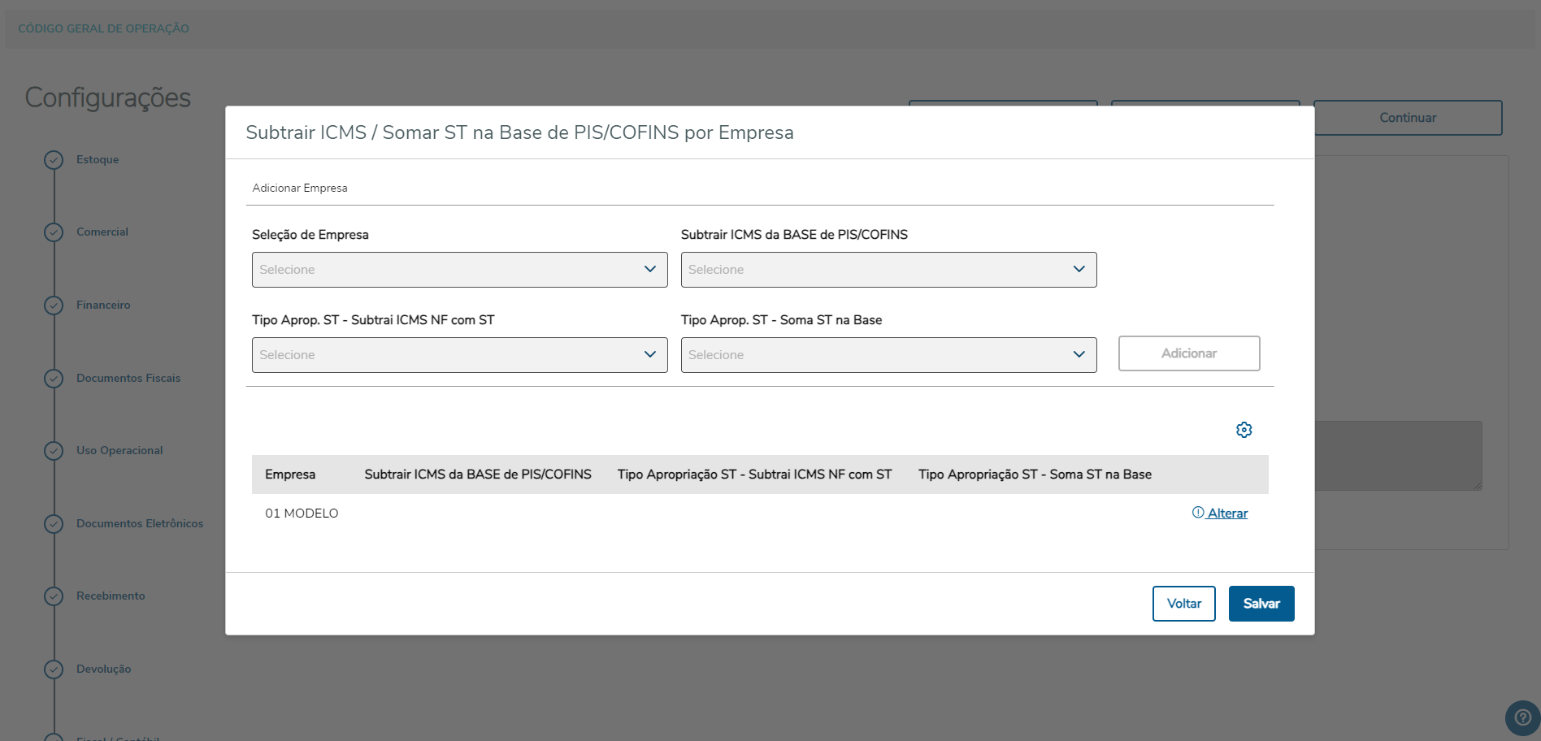
Task: Select the 01 MODELO table row
Action: click(302, 513)
